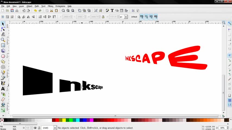Increase X position stepper arrow
Image resolution: width=232 pixels, height=130 pixels.
click(71, 16)
